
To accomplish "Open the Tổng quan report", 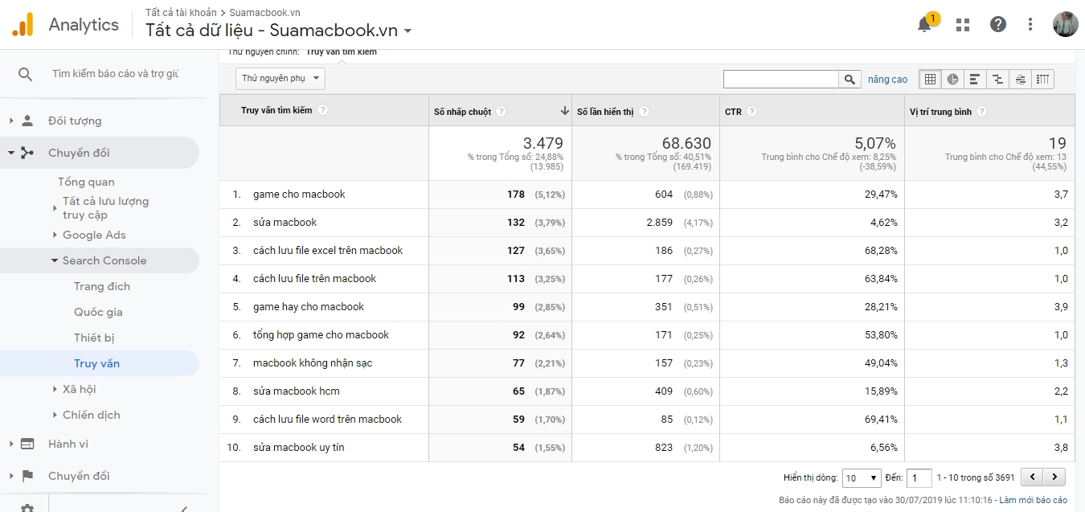I will pos(86,182).
